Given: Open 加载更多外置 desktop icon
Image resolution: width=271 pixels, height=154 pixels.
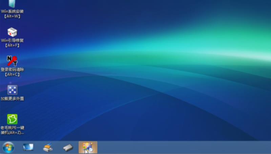Looking at the screenshot, I should (12, 93).
